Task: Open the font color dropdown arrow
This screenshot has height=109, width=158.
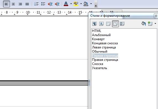Action: (x=71, y=4)
